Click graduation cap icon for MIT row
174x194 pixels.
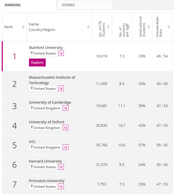pyautogui.click(x=61, y=88)
